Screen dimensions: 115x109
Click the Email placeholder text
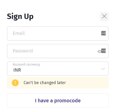[x=19, y=33]
